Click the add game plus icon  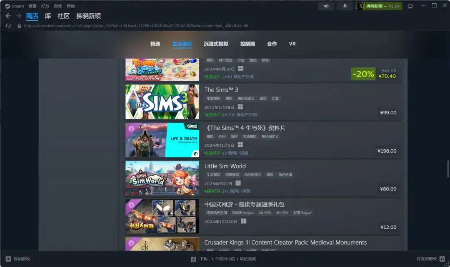point(8,259)
